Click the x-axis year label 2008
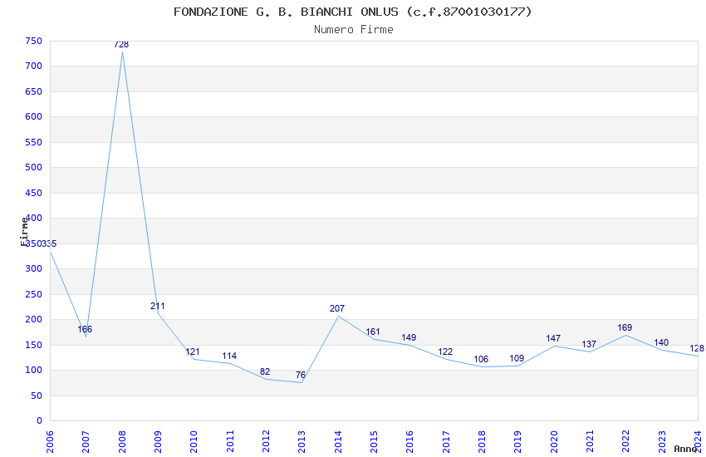 pyautogui.click(x=121, y=441)
